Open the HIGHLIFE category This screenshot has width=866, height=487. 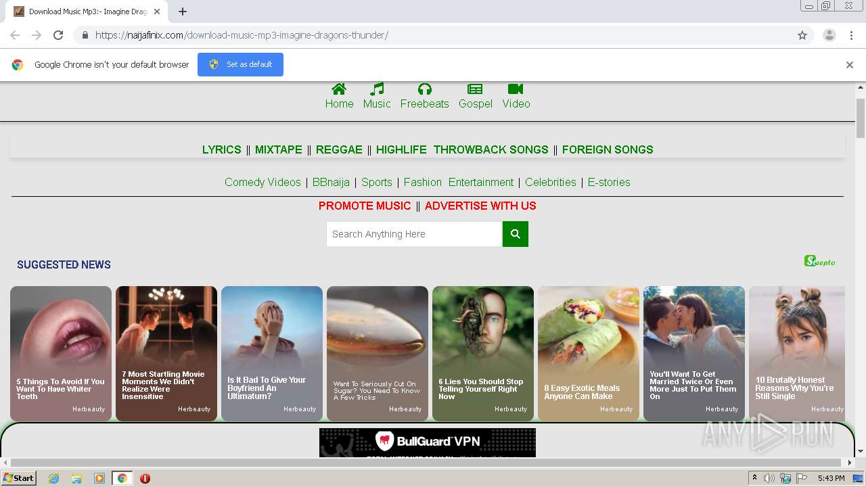click(x=401, y=149)
